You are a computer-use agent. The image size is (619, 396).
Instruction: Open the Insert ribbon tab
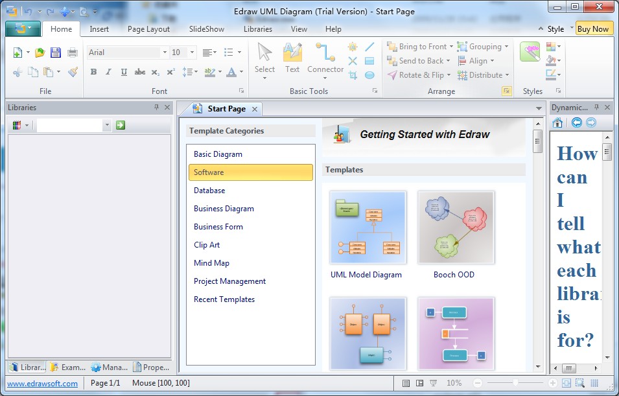tap(99, 29)
